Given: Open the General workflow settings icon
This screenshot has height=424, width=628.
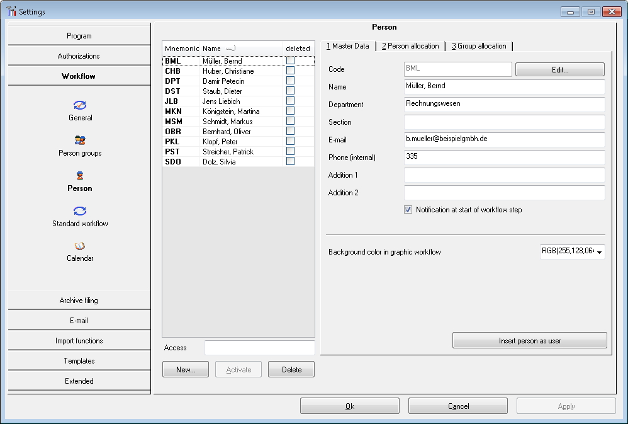Looking at the screenshot, I should tap(80, 105).
